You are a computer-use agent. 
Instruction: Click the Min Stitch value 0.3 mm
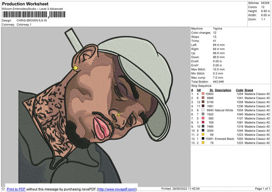point(218,73)
